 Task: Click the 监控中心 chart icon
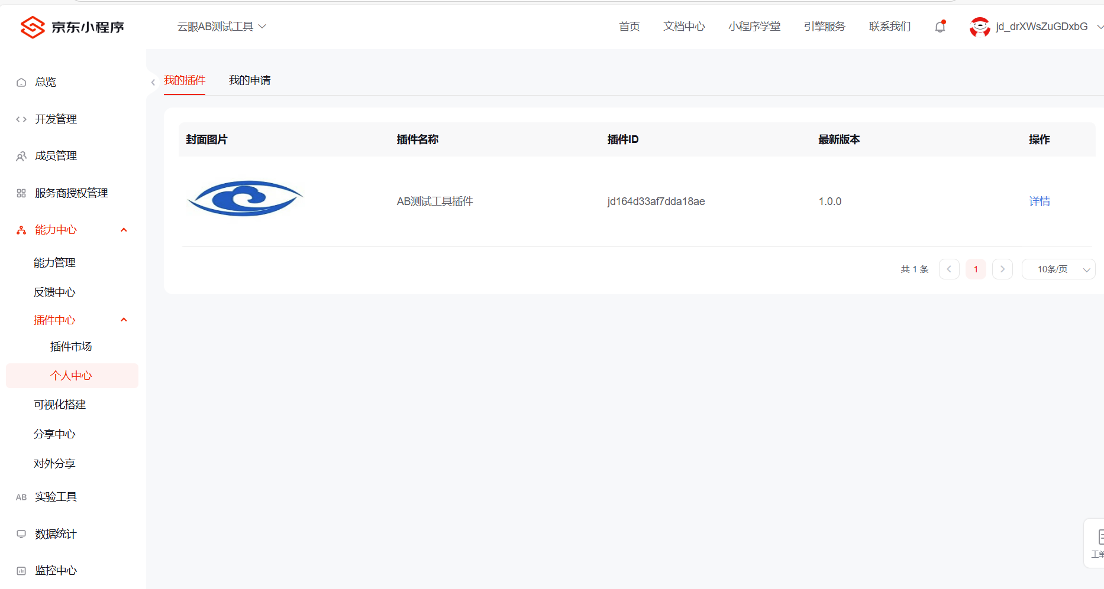point(21,571)
